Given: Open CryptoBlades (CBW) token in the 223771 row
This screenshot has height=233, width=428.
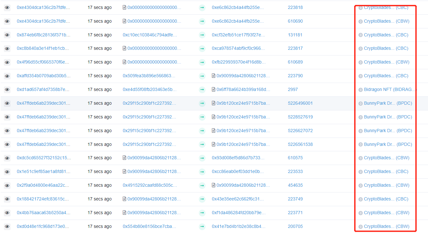Looking at the screenshot, I should [x=387, y=213].
